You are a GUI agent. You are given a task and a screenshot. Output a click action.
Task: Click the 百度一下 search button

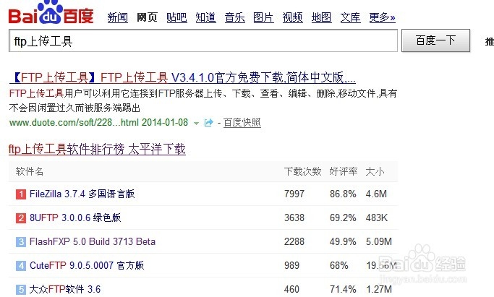coord(435,40)
